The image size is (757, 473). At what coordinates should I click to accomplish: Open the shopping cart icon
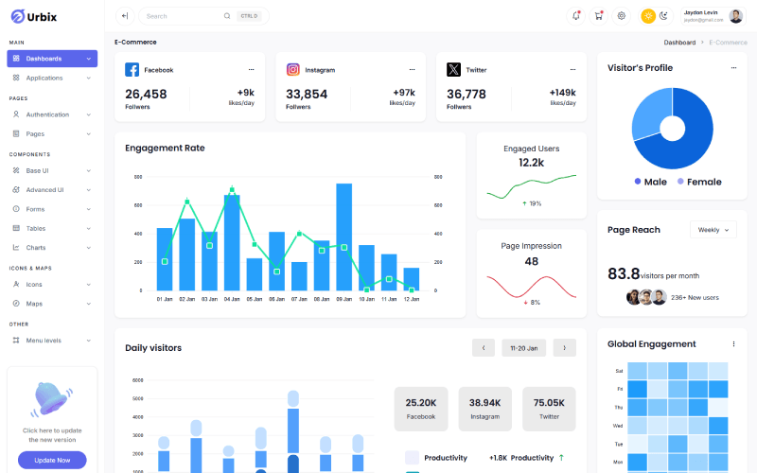click(599, 16)
